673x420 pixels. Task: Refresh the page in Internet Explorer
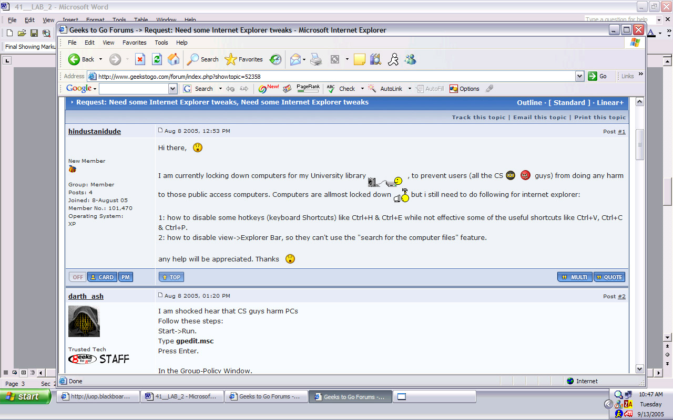click(157, 59)
